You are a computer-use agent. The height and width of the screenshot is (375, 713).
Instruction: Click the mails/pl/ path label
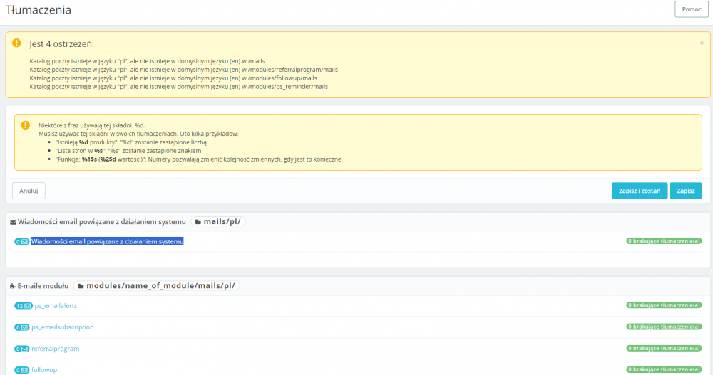(217, 221)
